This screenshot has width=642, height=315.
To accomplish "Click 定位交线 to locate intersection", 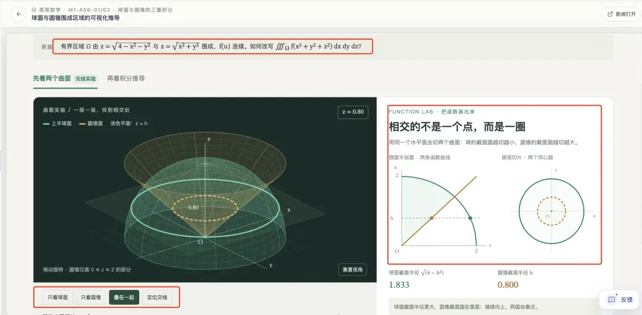I will pos(157,297).
